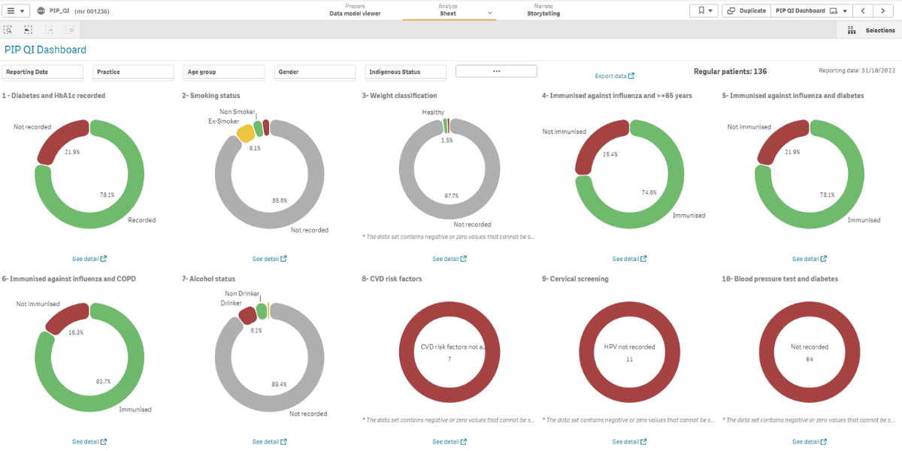Click the more filters ellipsis box
Viewport: 902px width, 451px height.
tap(496, 71)
